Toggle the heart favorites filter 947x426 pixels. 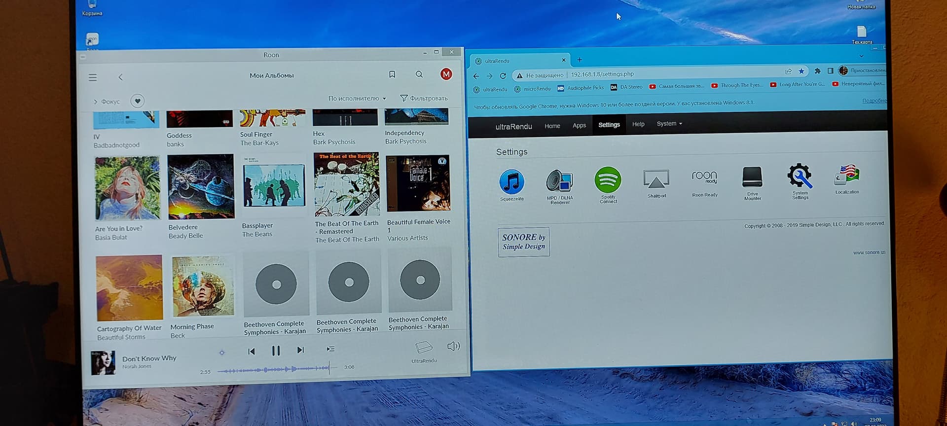coord(138,101)
